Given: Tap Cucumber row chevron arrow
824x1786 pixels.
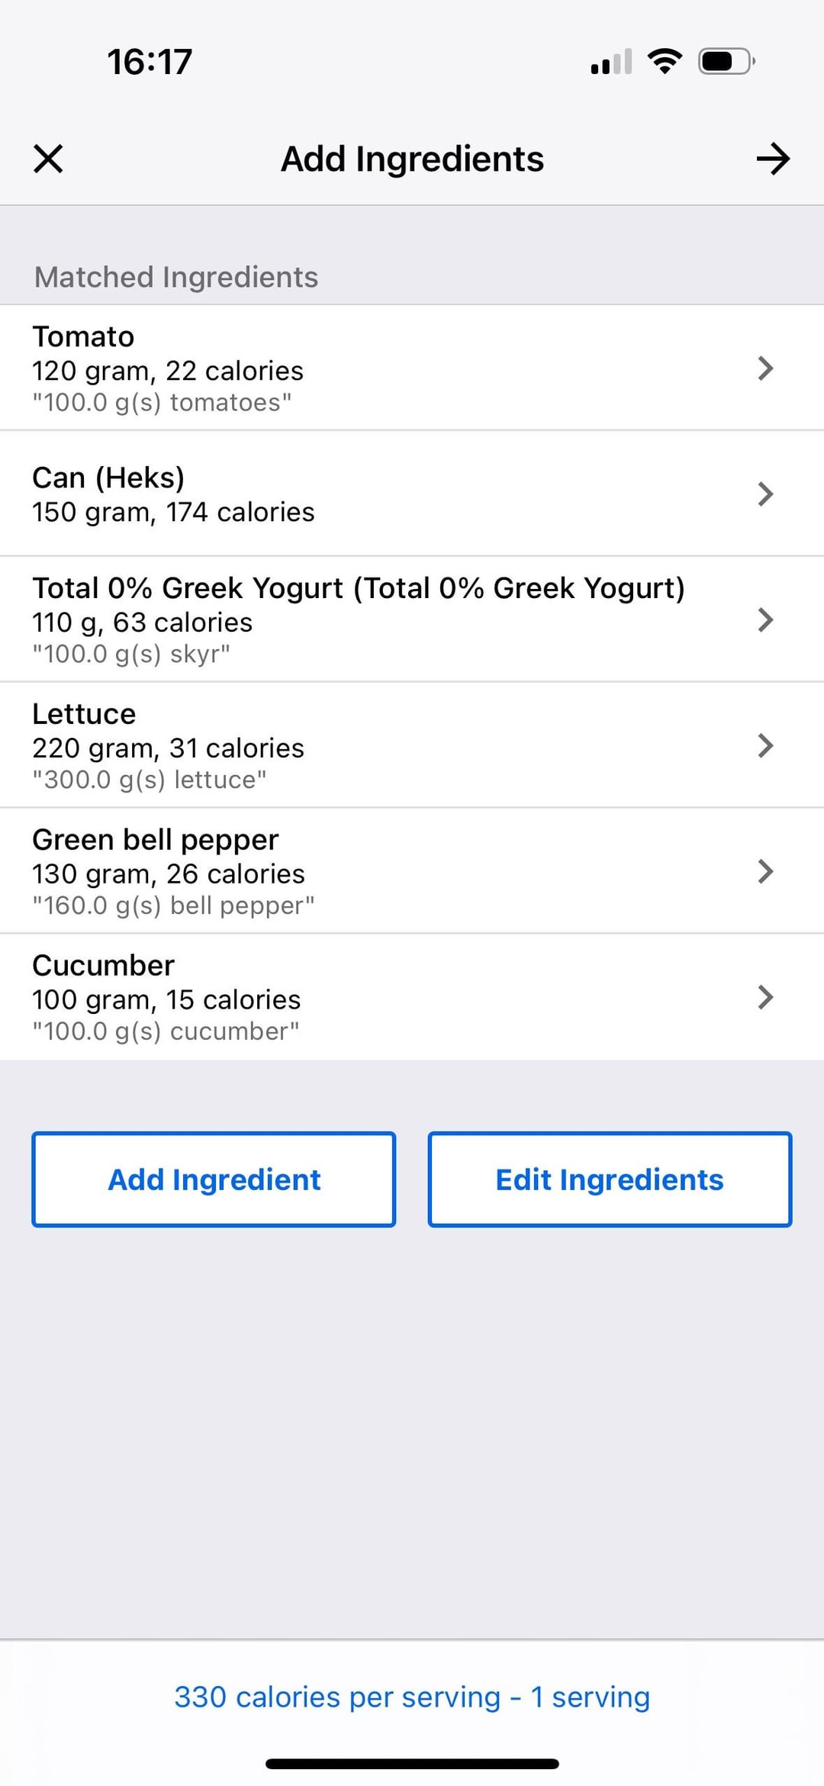Looking at the screenshot, I should point(765,997).
